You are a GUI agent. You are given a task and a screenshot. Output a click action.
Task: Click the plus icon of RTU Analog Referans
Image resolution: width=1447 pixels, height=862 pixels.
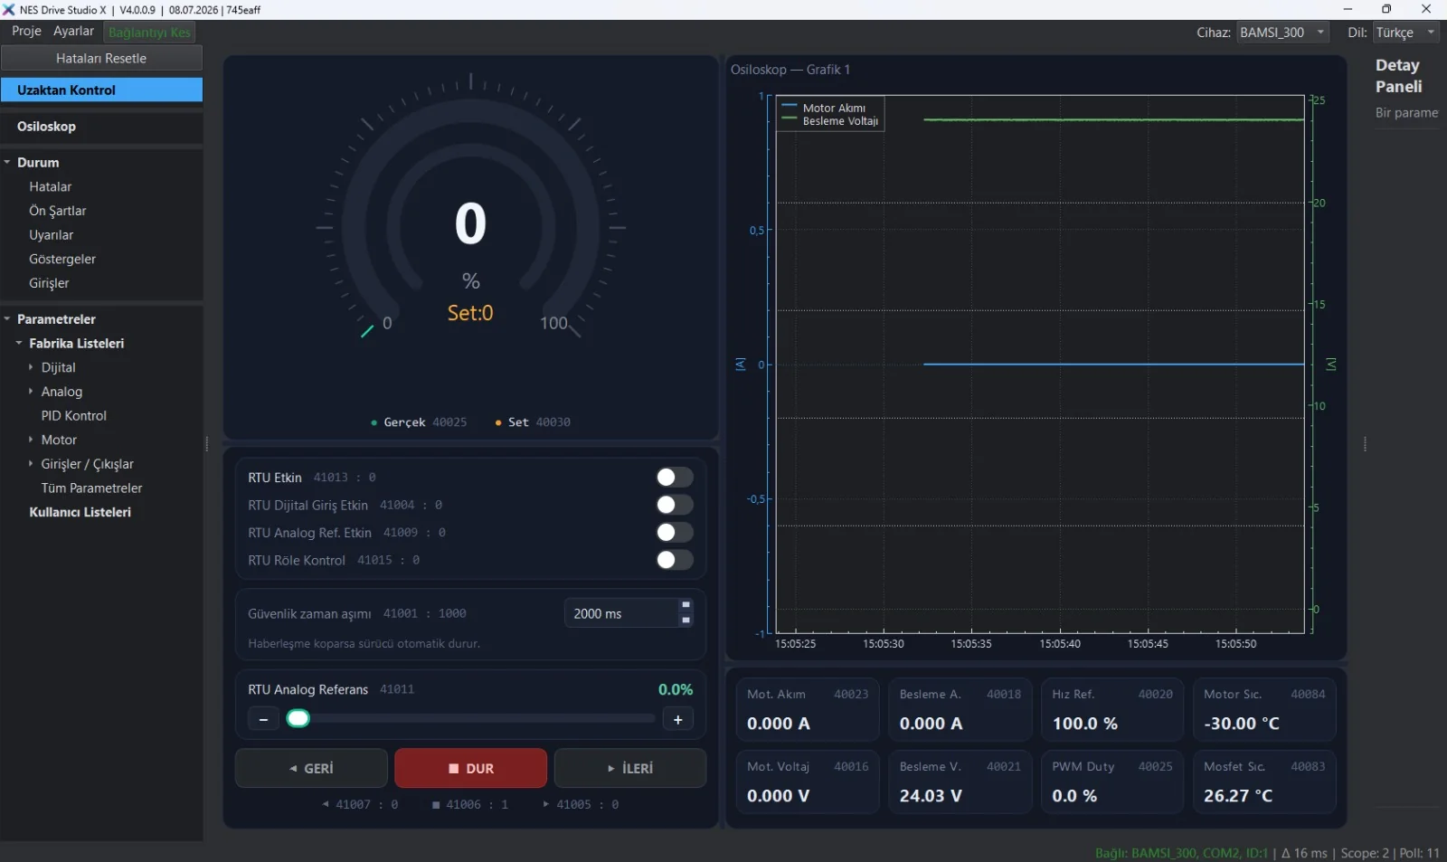point(678,719)
